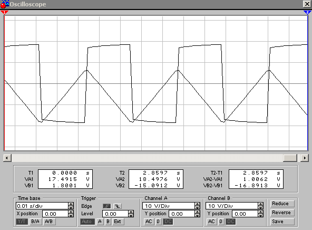Viewport: 312px width, 230px height.
Task: Increase Channel A Y position
Action: (x=198, y=212)
